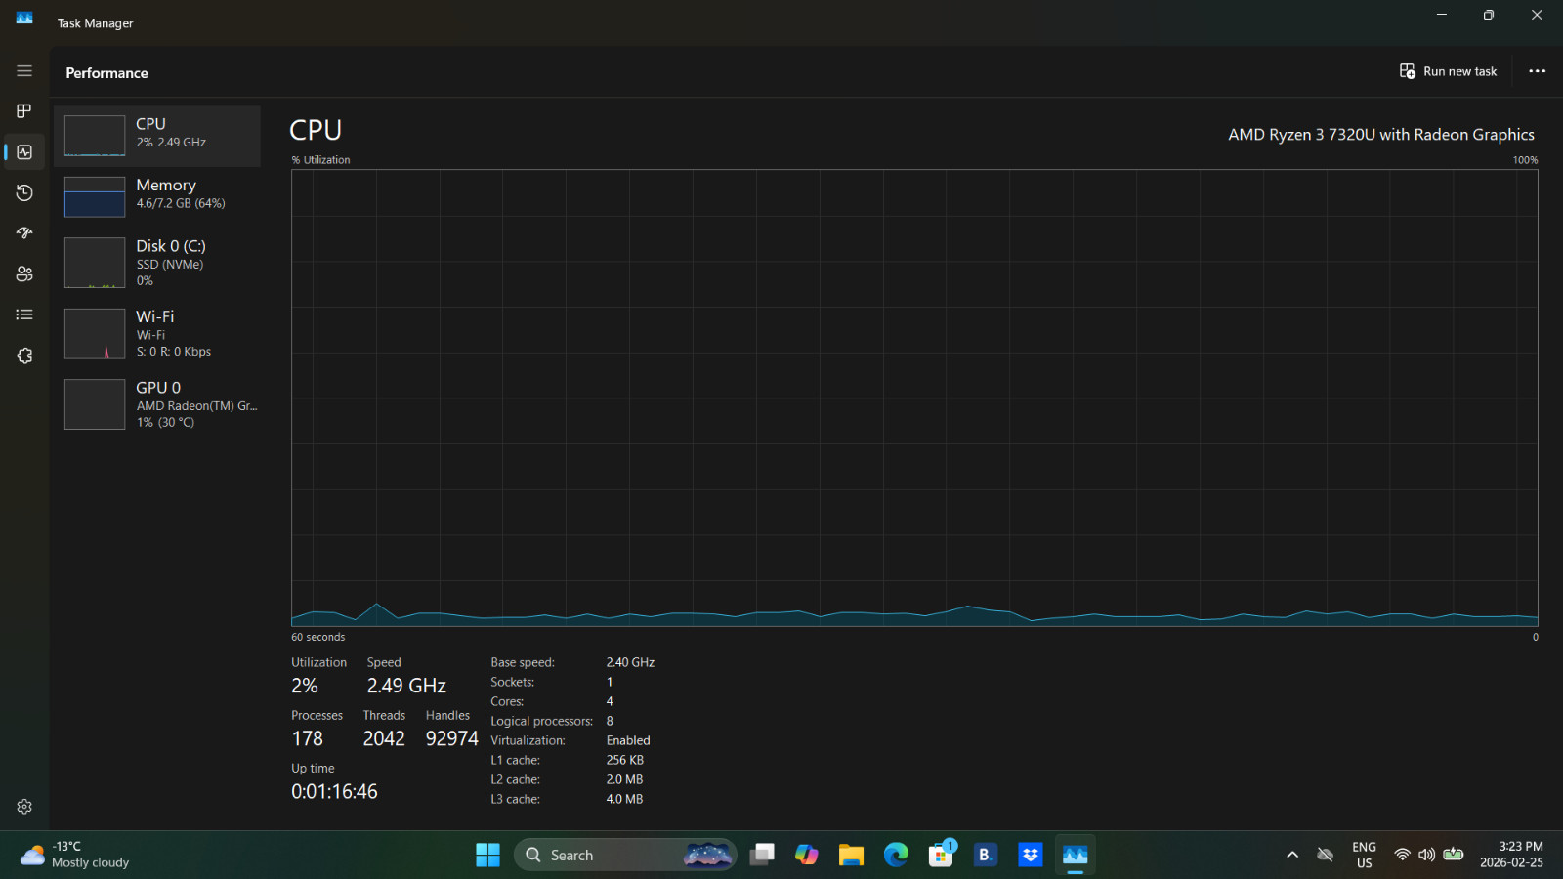Open the Services puzzle icon in sidebar
This screenshot has height=879, width=1563.
tap(24, 356)
